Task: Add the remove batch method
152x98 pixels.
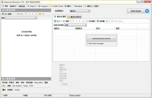Action: tap(23, 83)
